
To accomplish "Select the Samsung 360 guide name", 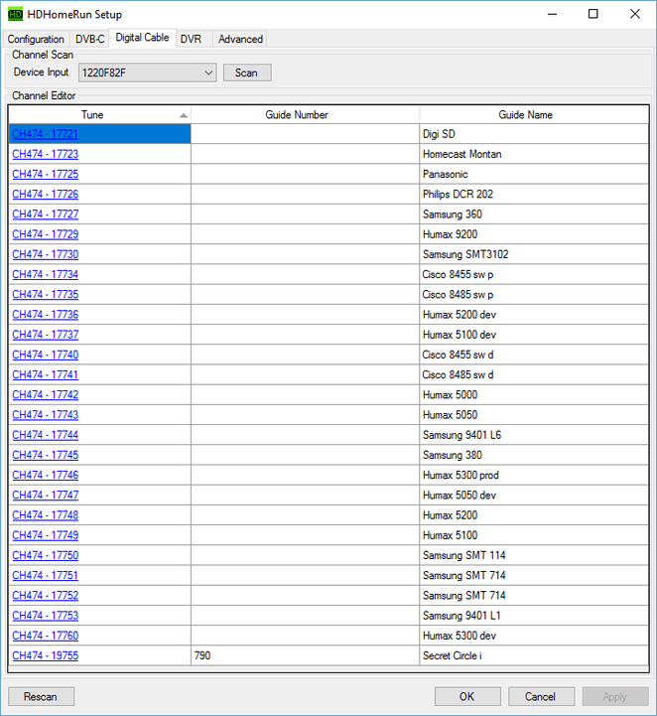I will [x=534, y=215].
